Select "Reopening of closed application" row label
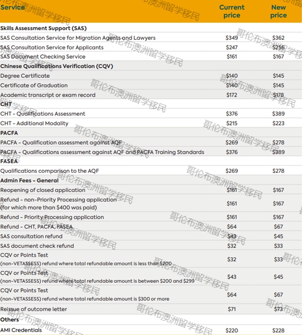 tap(43, 190)
